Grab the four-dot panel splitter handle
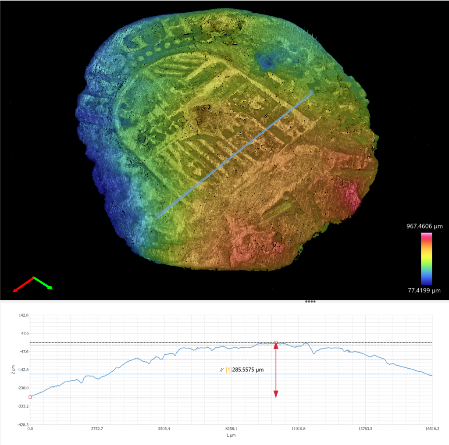449x445 pixels. (310, 302)
